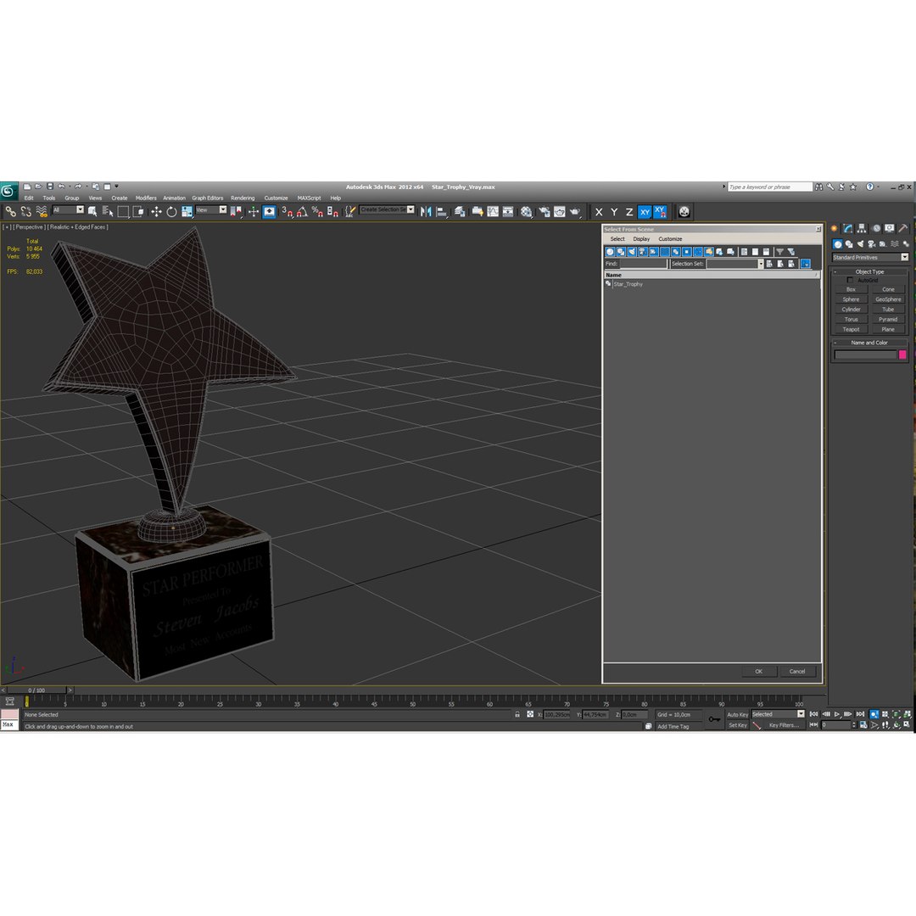
Task: Open the reference coordinate View dropdown
Action: 211,210
